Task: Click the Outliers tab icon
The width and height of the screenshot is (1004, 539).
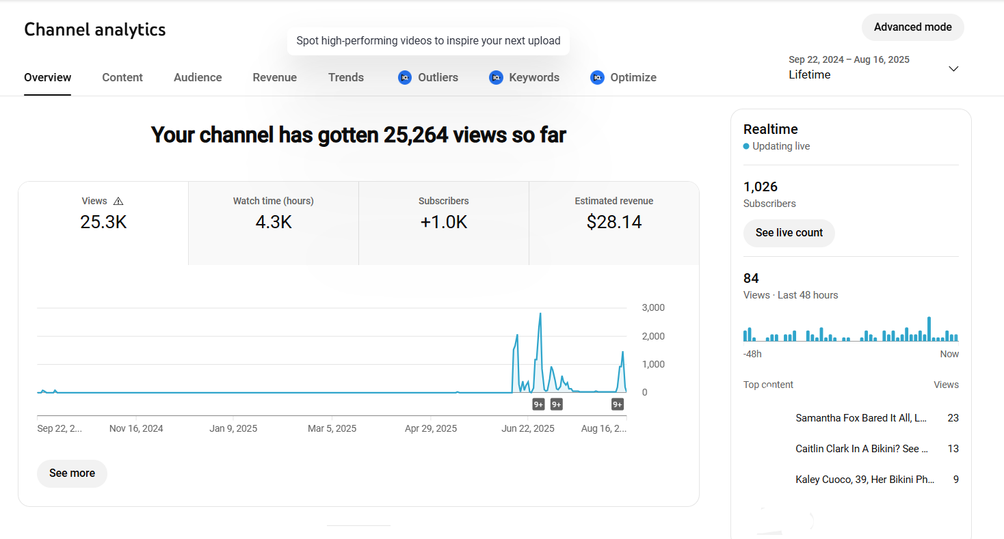Action: pyautogui.click(x=405, y=78)
